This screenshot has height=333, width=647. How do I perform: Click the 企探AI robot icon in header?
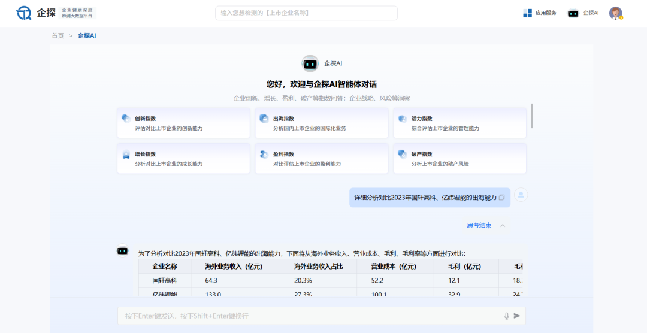pos(573,13)
